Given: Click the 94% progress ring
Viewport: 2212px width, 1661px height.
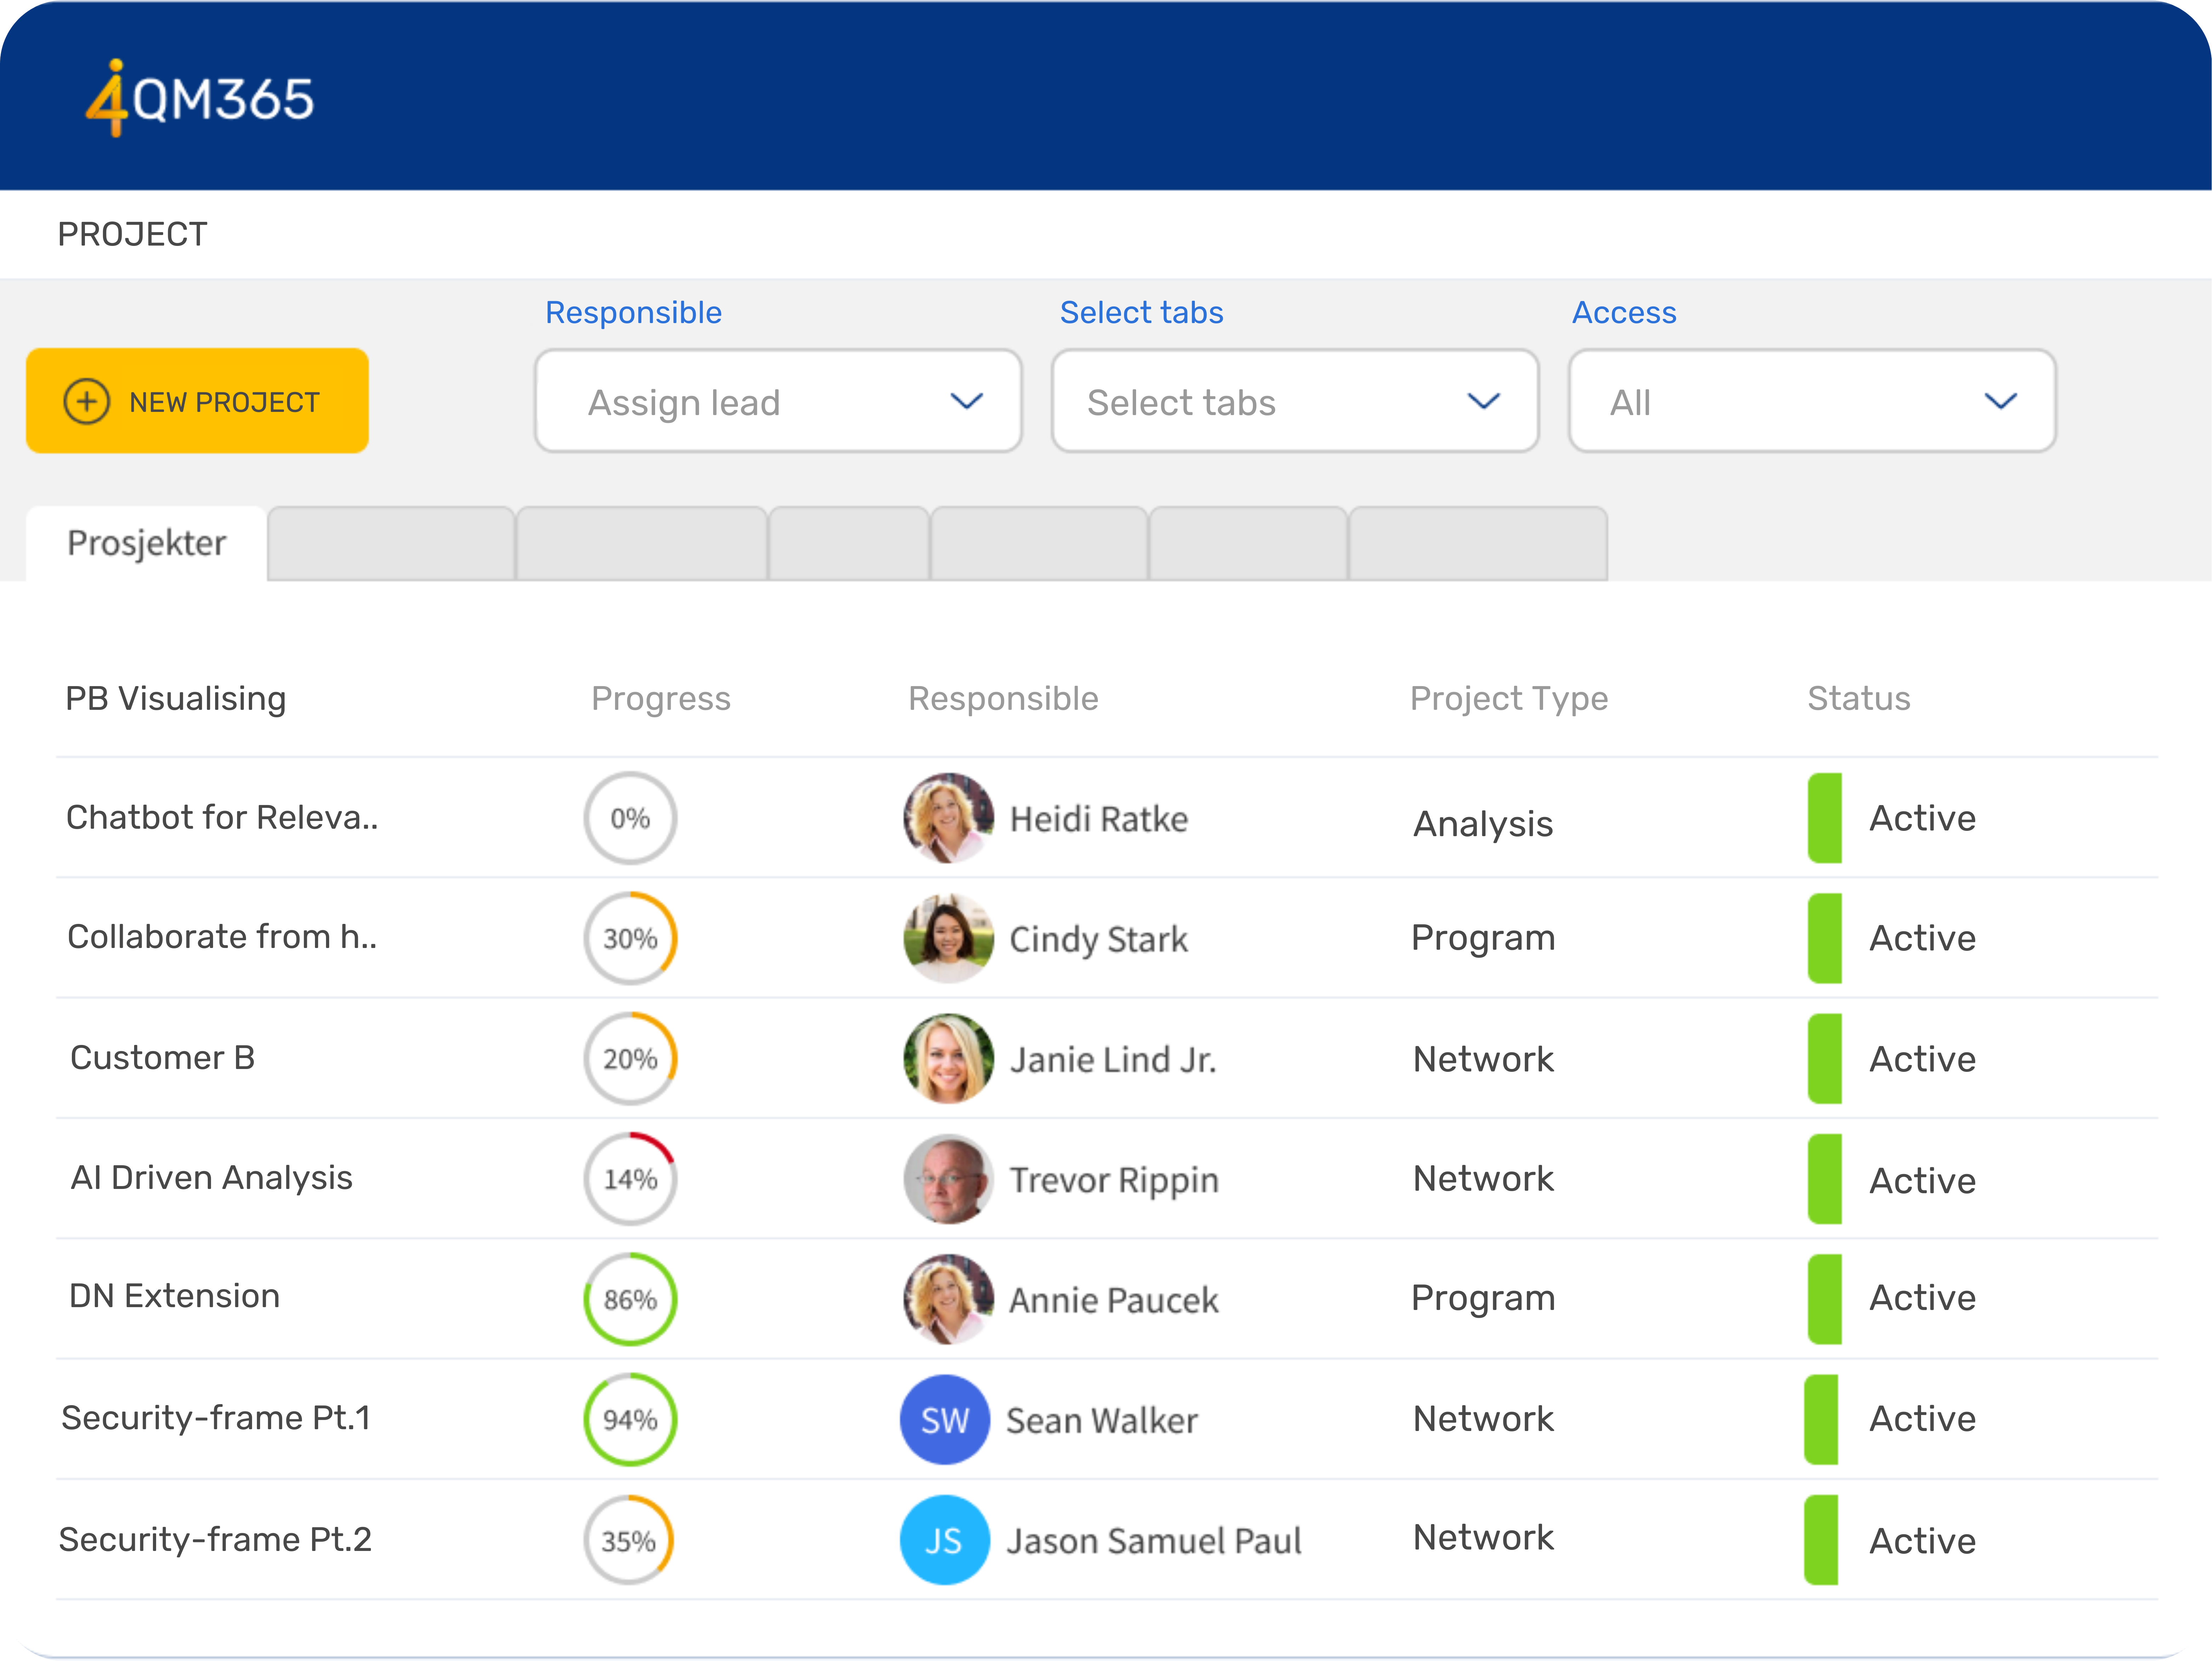Looking at the screenshot, I should [630, 1420].
